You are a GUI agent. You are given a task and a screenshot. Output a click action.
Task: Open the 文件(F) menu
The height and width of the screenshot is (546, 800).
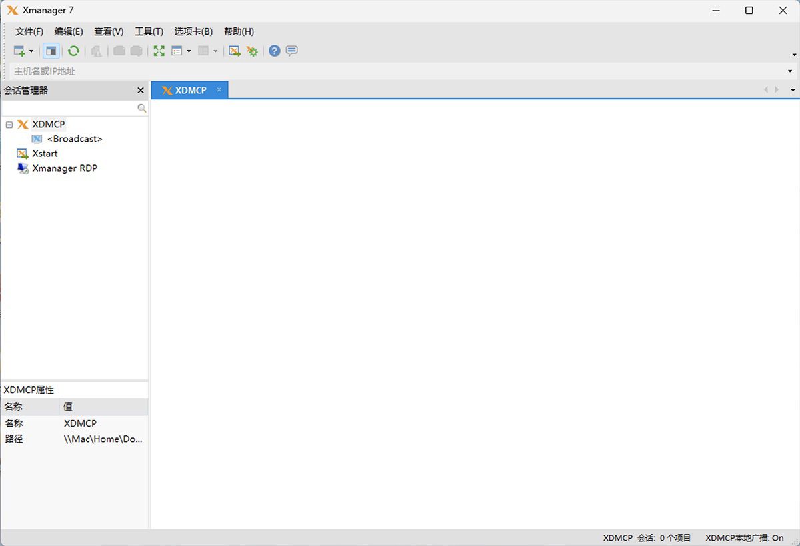point(29,31)
